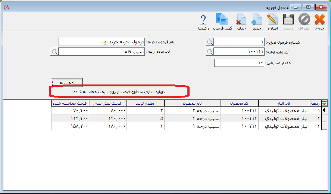The width and height of the screenshot is (331, 194).
Task: Click the formula name (نام فرمول تجزیه) input field
Action: (102, 42)
